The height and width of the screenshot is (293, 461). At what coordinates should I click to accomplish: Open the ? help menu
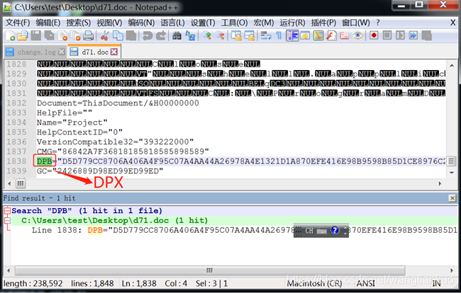pyautogui.click(x=378, y=23)
